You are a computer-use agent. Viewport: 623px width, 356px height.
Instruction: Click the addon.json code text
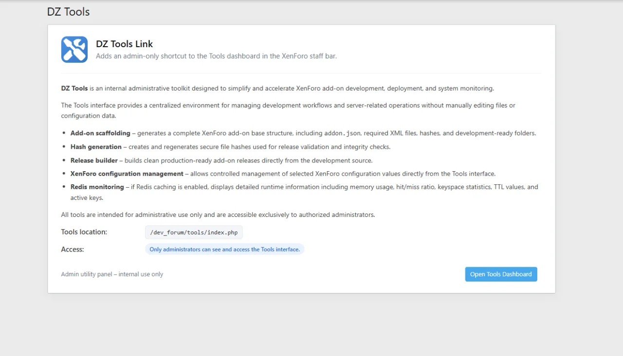pos(343,133)
